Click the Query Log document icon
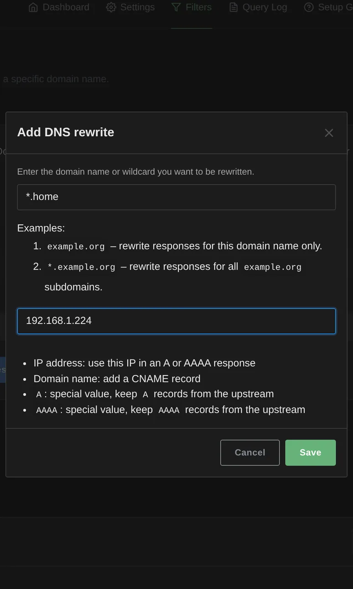The height and width of the screenshot is (589, 353). [x=234, y=7]
